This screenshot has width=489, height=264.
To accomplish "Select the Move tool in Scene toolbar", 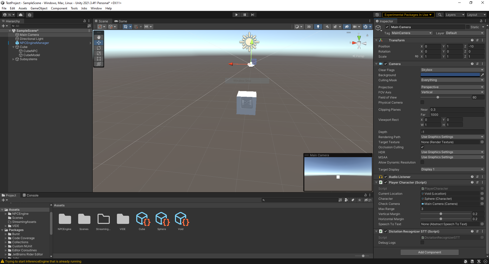I will 99,43.
